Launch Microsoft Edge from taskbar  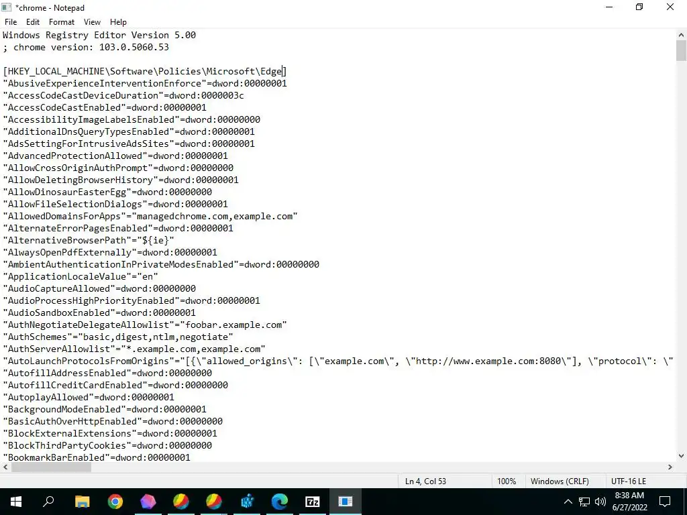click(x=280, y=502)
